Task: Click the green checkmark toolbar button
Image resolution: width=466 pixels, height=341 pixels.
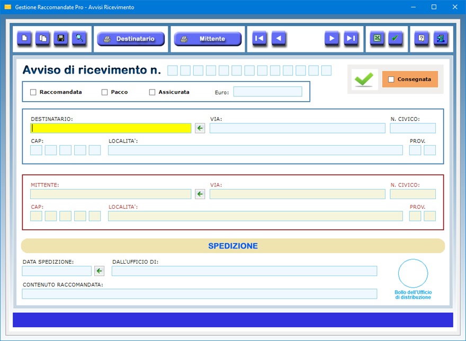Action: 396,38
